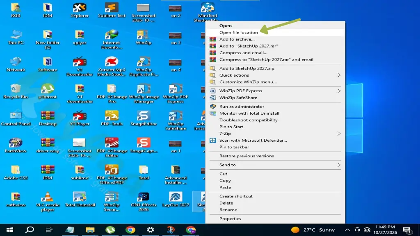
Task: Choose Add to SketchUp 2027.zip
Action: point(275,68)
